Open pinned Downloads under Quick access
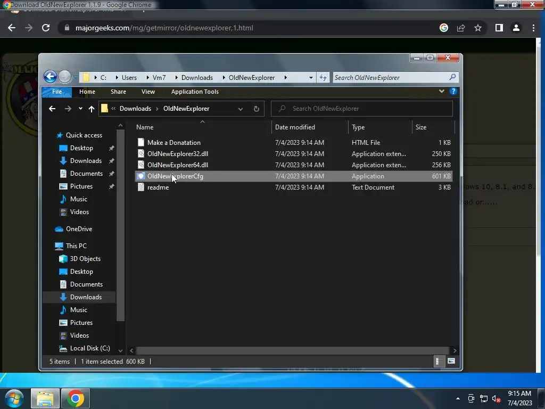545x409 pixels. click(x=86, y=161)
